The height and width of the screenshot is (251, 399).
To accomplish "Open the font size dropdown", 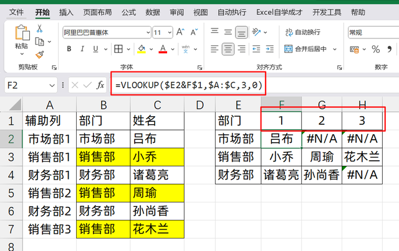I will click(170, 32).
